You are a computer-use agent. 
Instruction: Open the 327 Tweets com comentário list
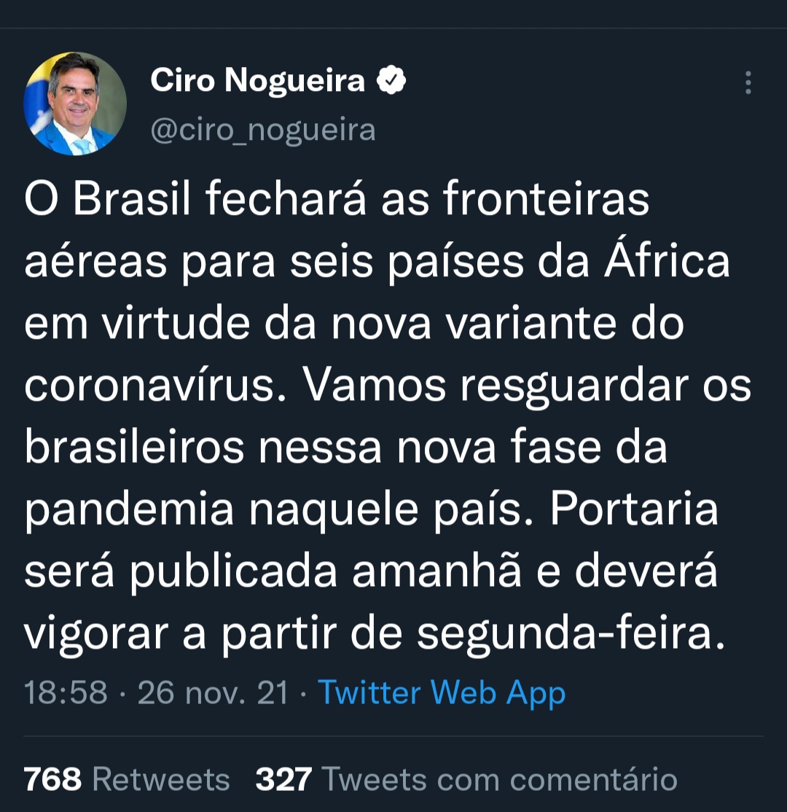[x=466, y=779]
